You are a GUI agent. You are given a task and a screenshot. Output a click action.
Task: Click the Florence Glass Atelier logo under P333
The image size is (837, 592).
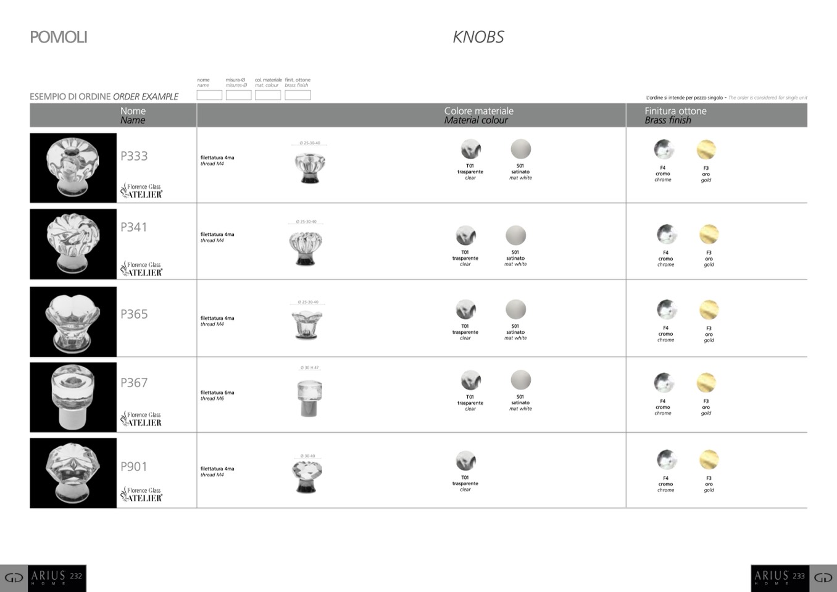point(142,191)
